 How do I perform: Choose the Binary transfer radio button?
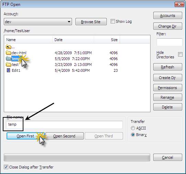(133, 135)
